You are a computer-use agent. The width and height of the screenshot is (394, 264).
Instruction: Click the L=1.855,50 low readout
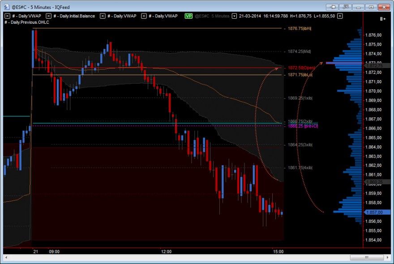[324, 16]
